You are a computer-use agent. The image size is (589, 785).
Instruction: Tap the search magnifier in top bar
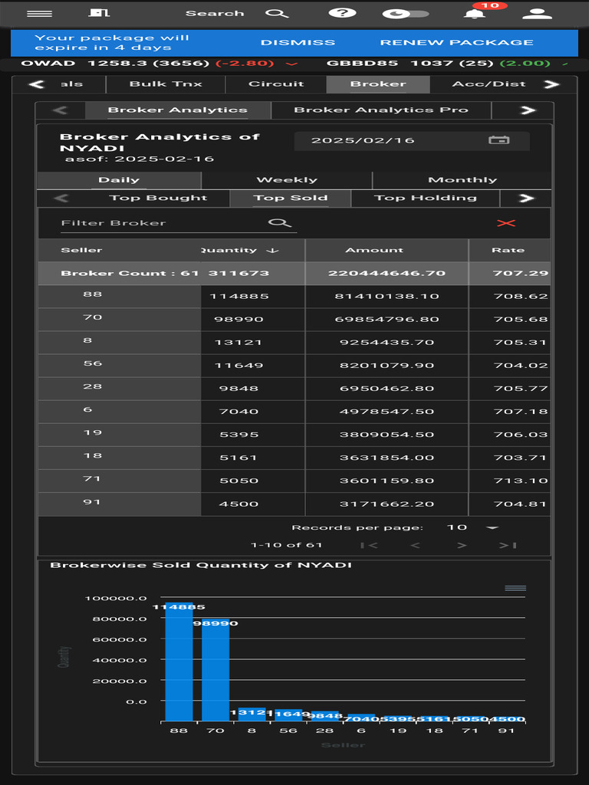click(276, 14)
